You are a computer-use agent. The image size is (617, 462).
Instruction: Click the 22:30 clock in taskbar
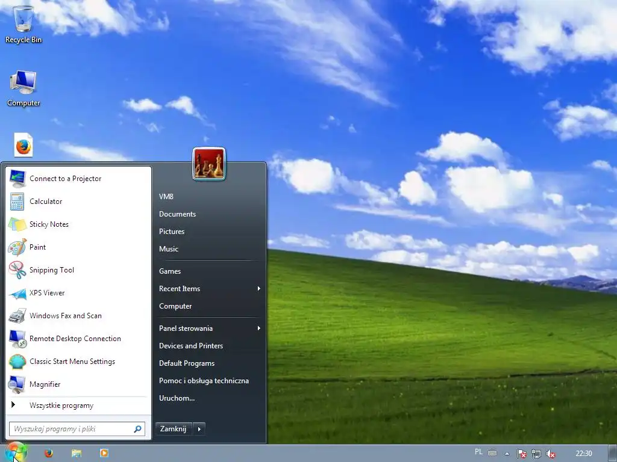pos(584,454)
